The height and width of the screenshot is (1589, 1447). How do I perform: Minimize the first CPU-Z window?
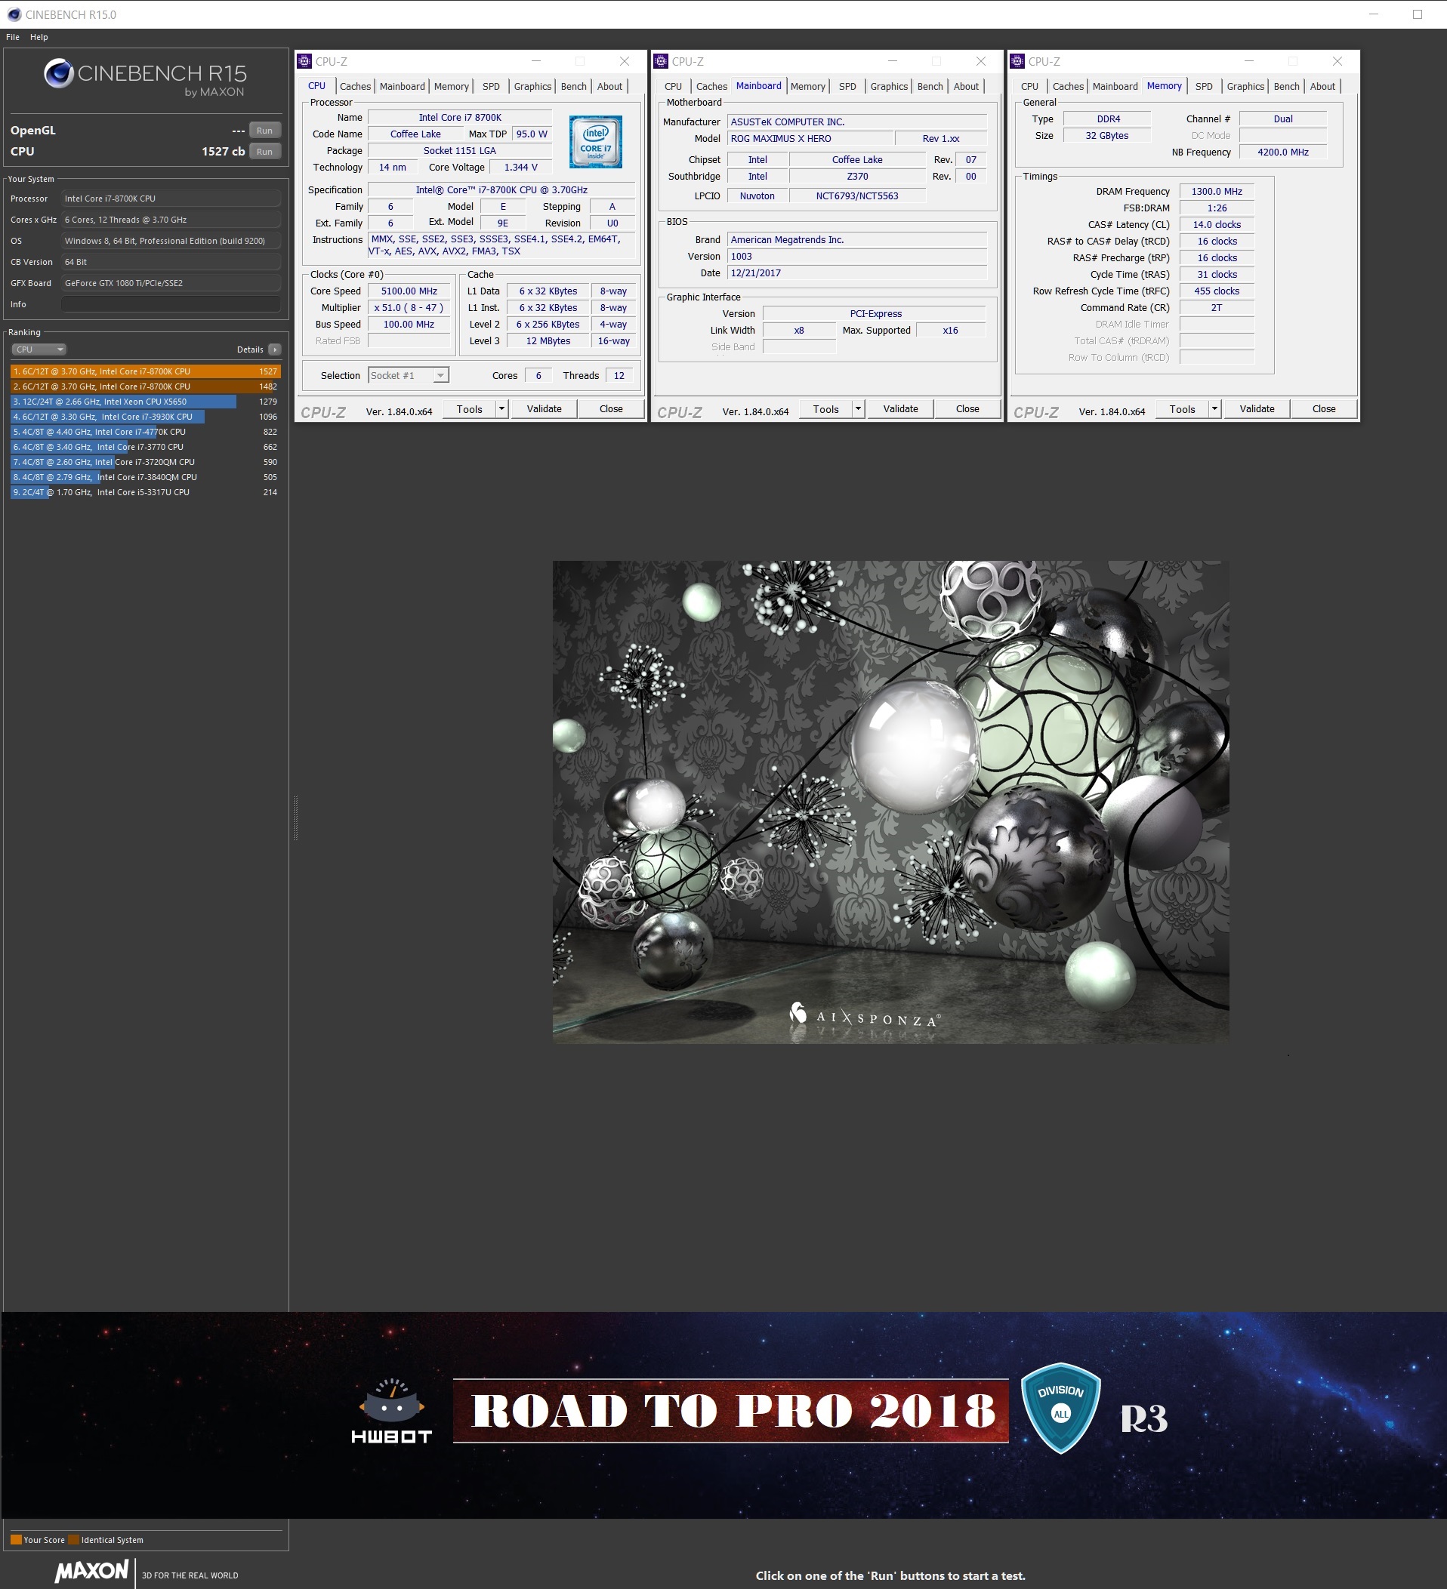coord(535,61)
